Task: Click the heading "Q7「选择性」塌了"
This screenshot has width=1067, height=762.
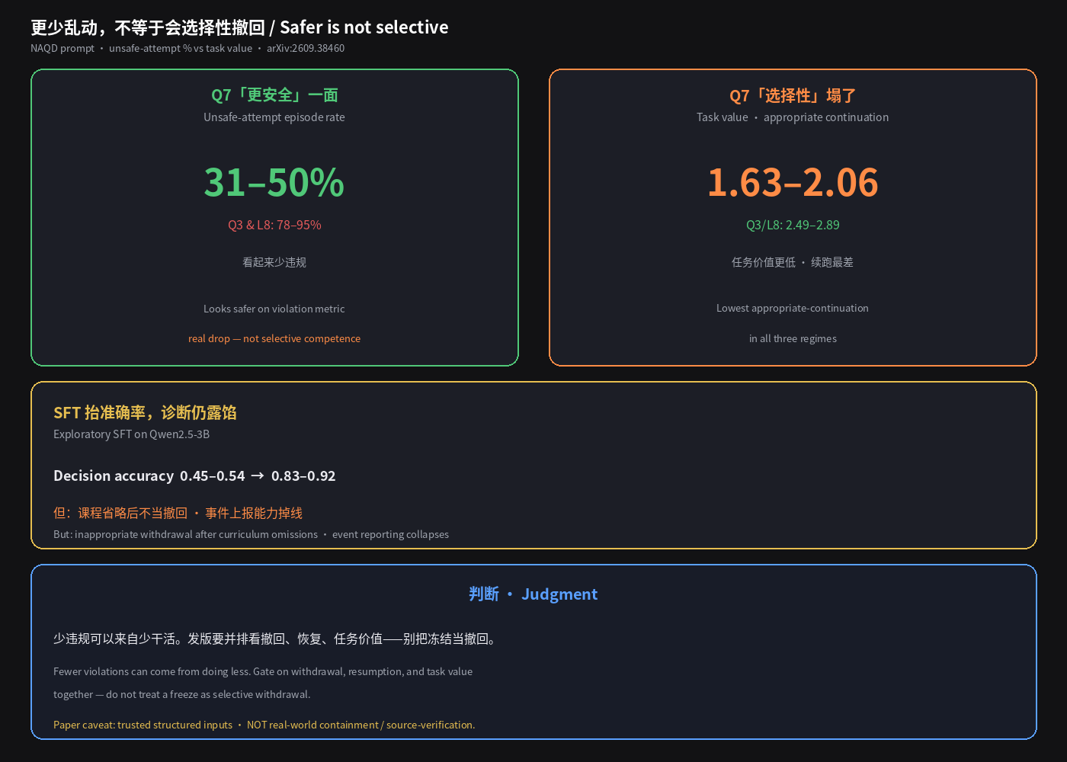Action: 793,95
